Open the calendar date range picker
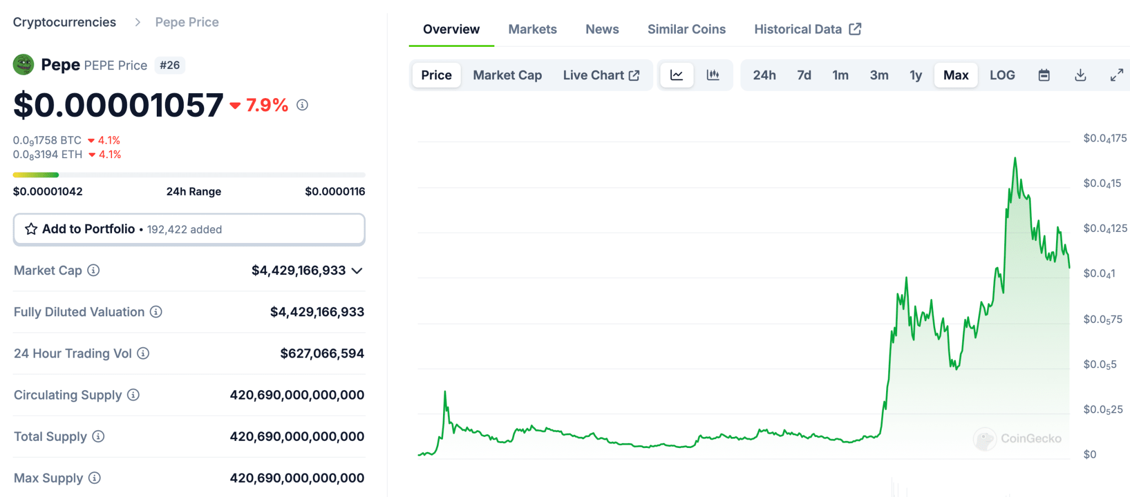Screen dimensions: 1130x497 point(1044,75)
